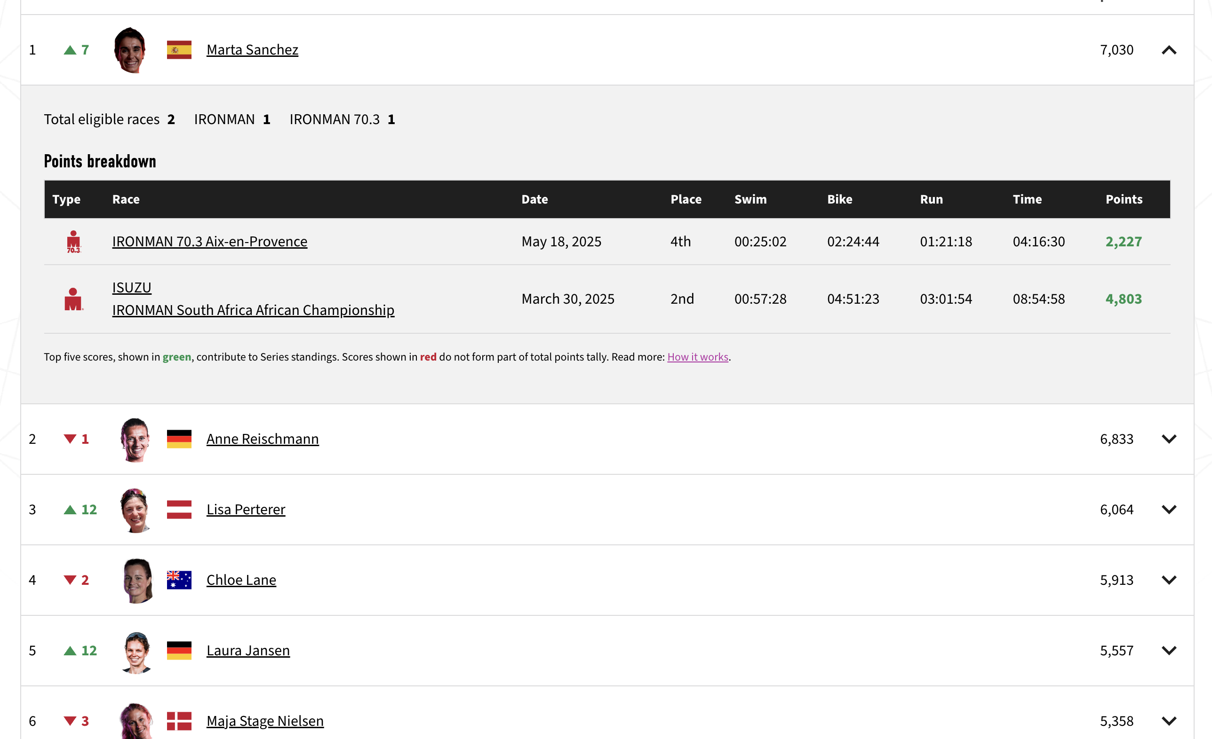1212x739 pixels.
Task: Click Lisa Perterer's athlete photo
Action: coord(136,511)
